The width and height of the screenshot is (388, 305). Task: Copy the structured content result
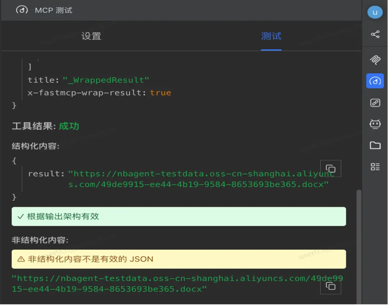coord(330,168)
